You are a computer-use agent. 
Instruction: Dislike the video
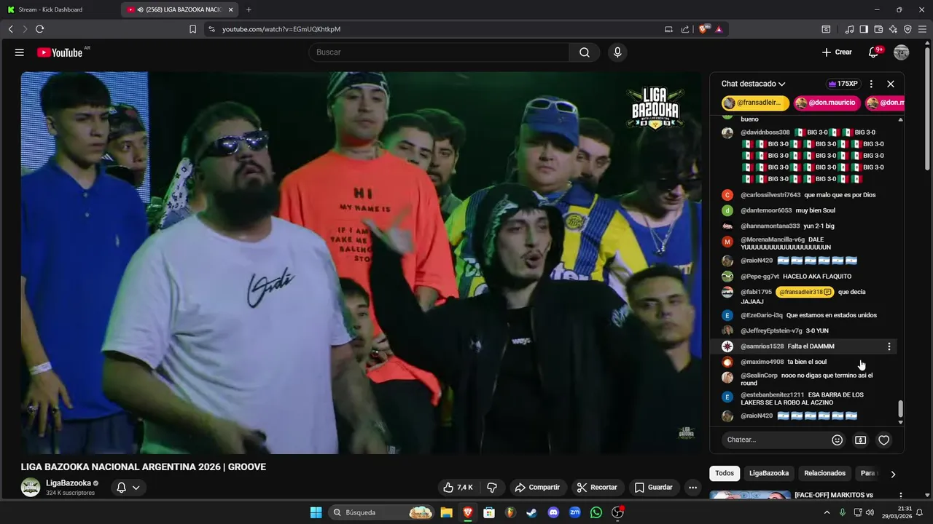tap(492, 488)
